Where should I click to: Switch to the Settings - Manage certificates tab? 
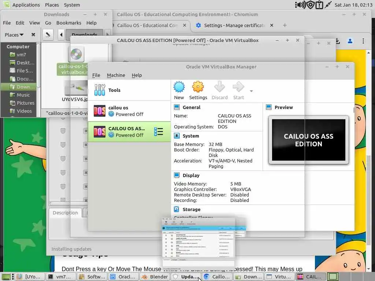[234, 25]
